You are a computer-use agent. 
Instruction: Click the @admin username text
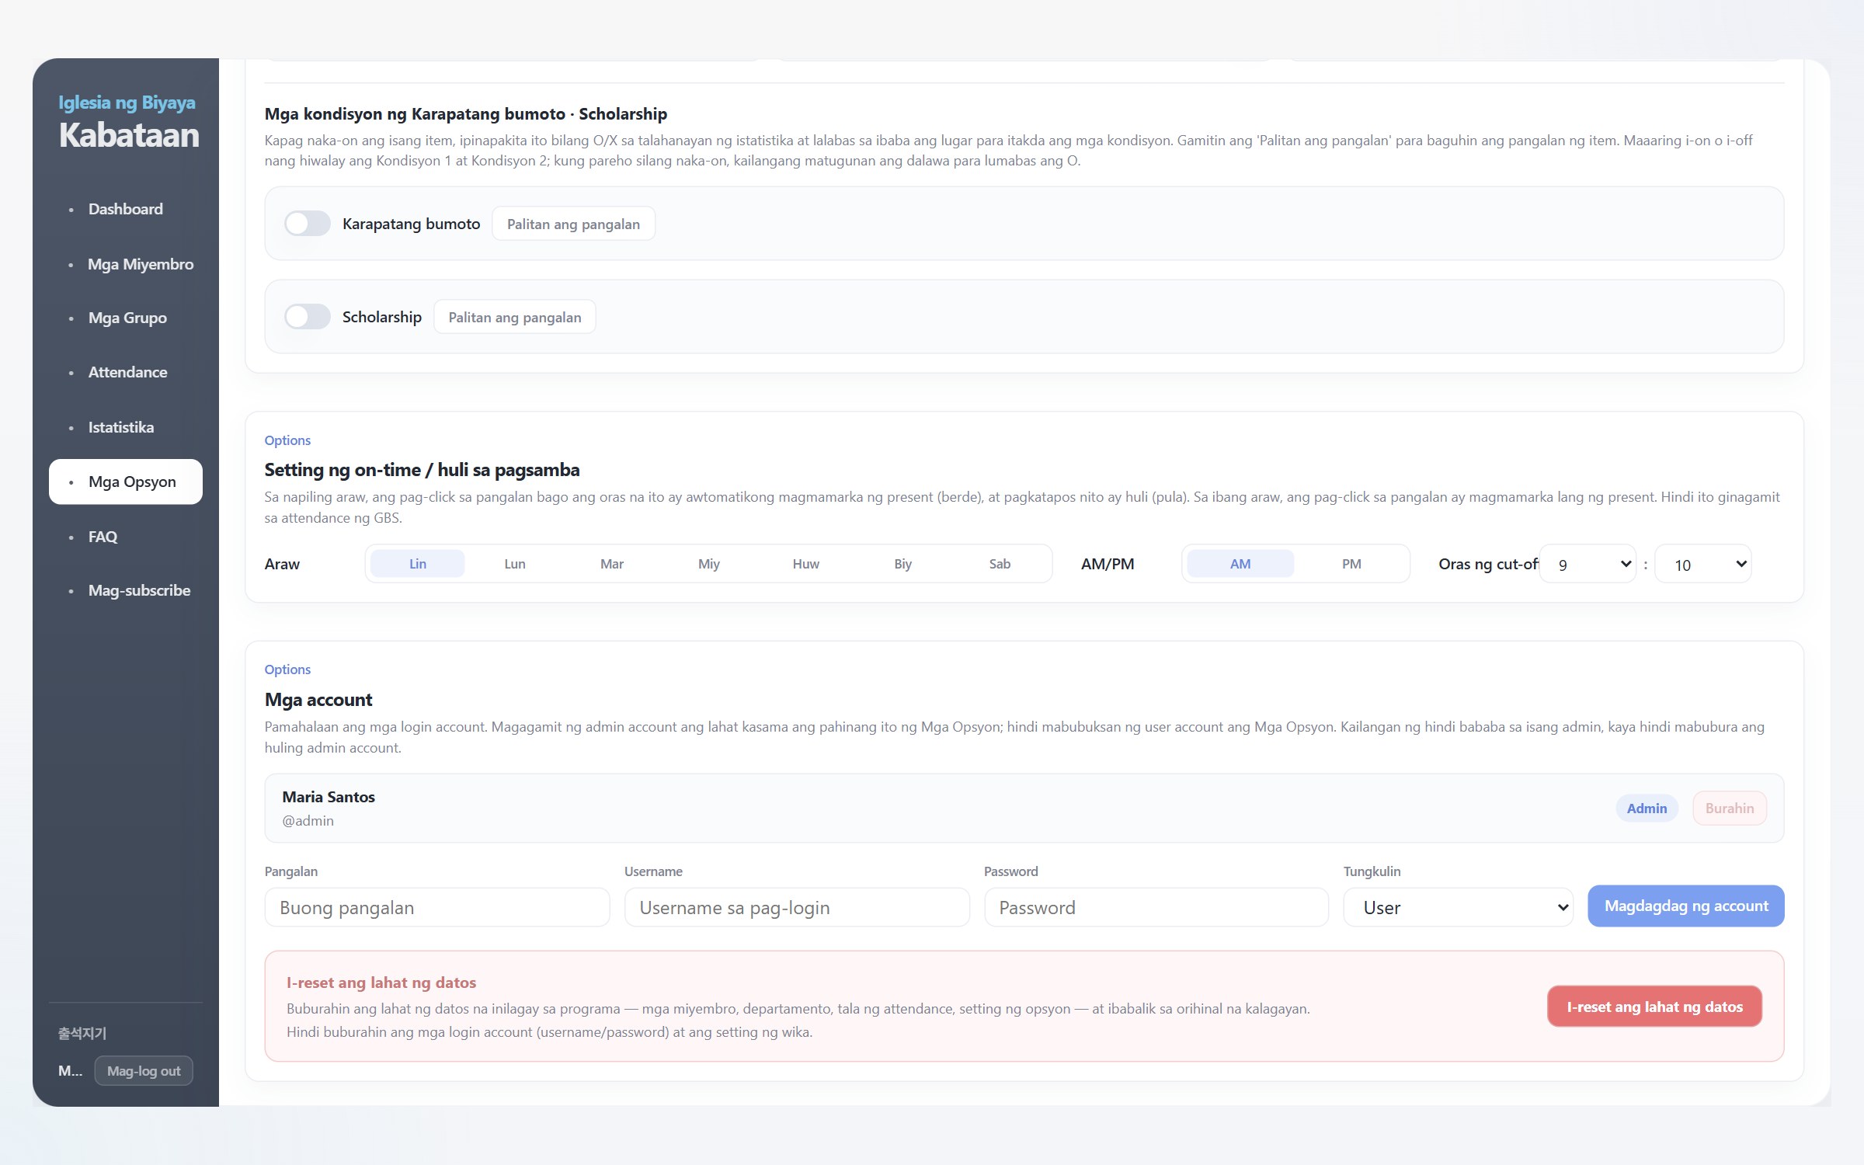(x=308, y=821)
